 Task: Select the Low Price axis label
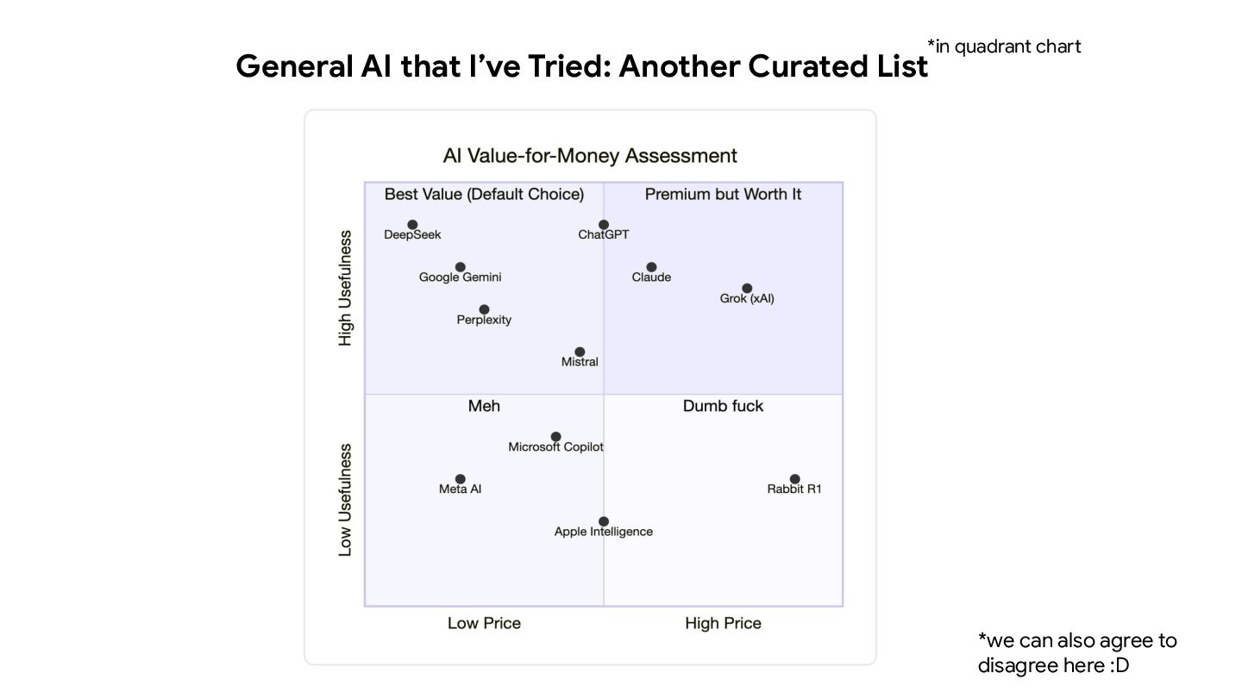[484, 623]
